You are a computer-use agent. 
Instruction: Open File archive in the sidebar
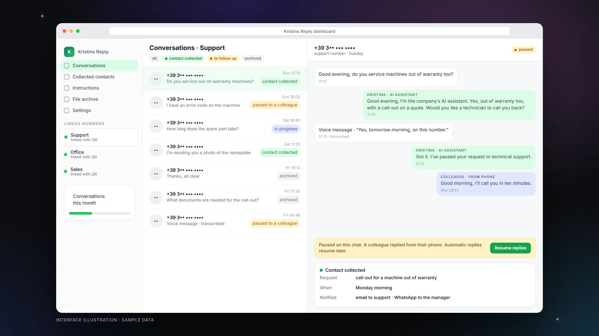[99, 99]
